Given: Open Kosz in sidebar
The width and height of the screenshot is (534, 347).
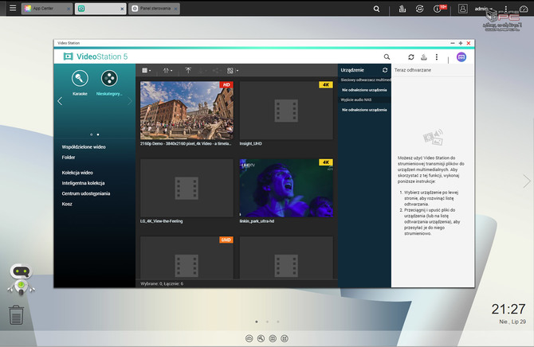Looking at the screenshot, I should (67, 204).
